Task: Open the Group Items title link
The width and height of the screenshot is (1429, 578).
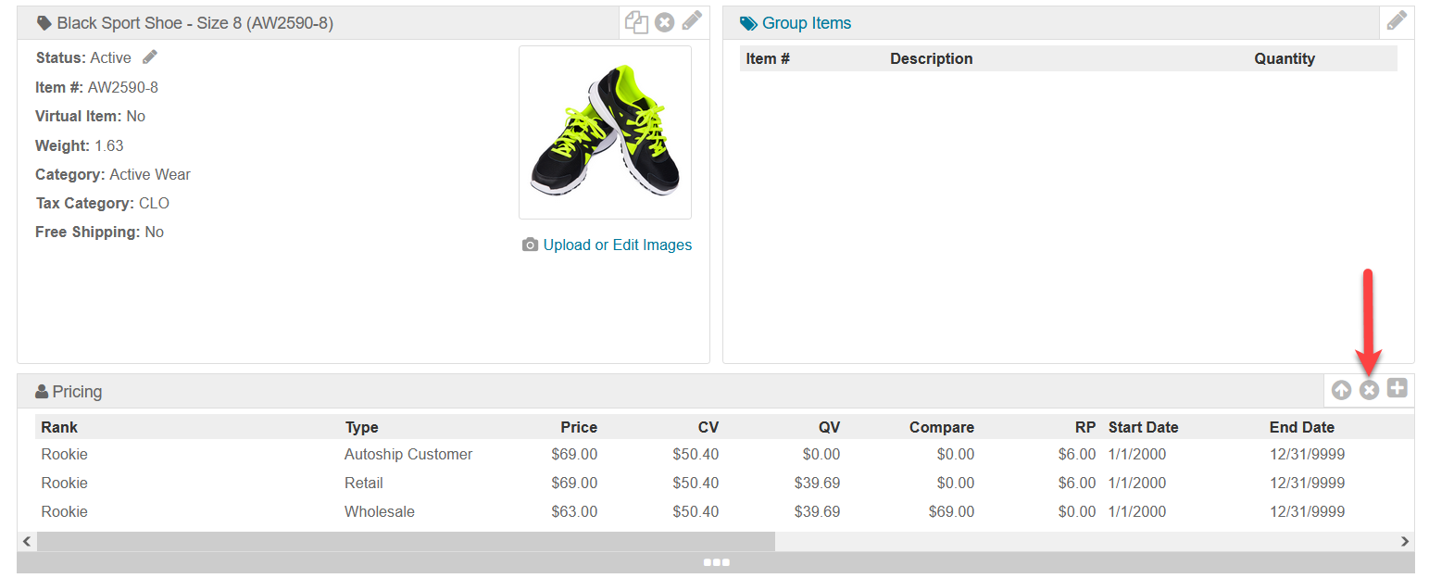Action: coord(806,23)
